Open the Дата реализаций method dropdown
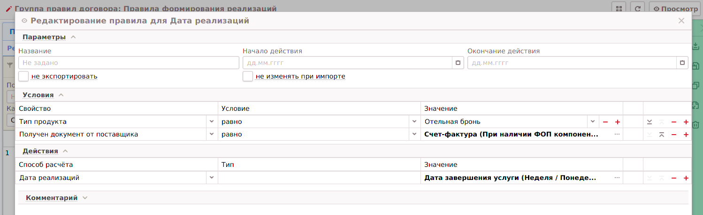This screenshot has height=215, width=703. click(x=211, y=178)
